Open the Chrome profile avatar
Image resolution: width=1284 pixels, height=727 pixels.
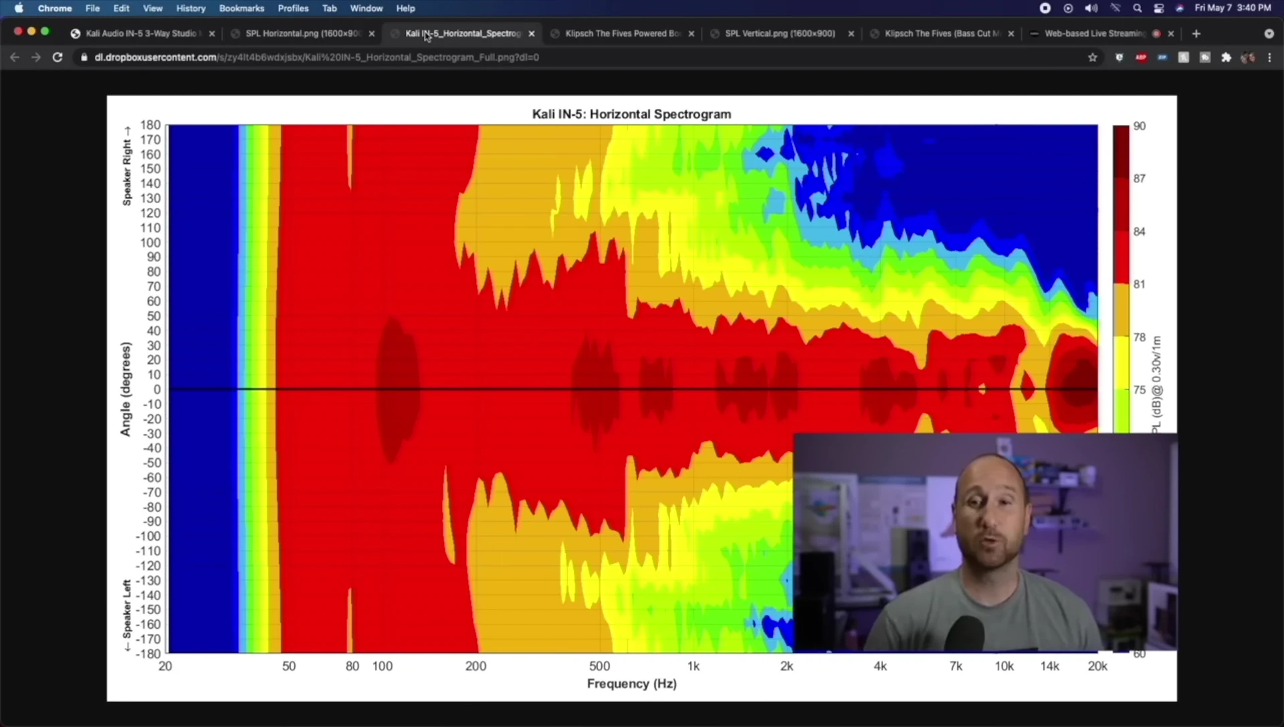pyautogui.click(x=1248, y=57)
